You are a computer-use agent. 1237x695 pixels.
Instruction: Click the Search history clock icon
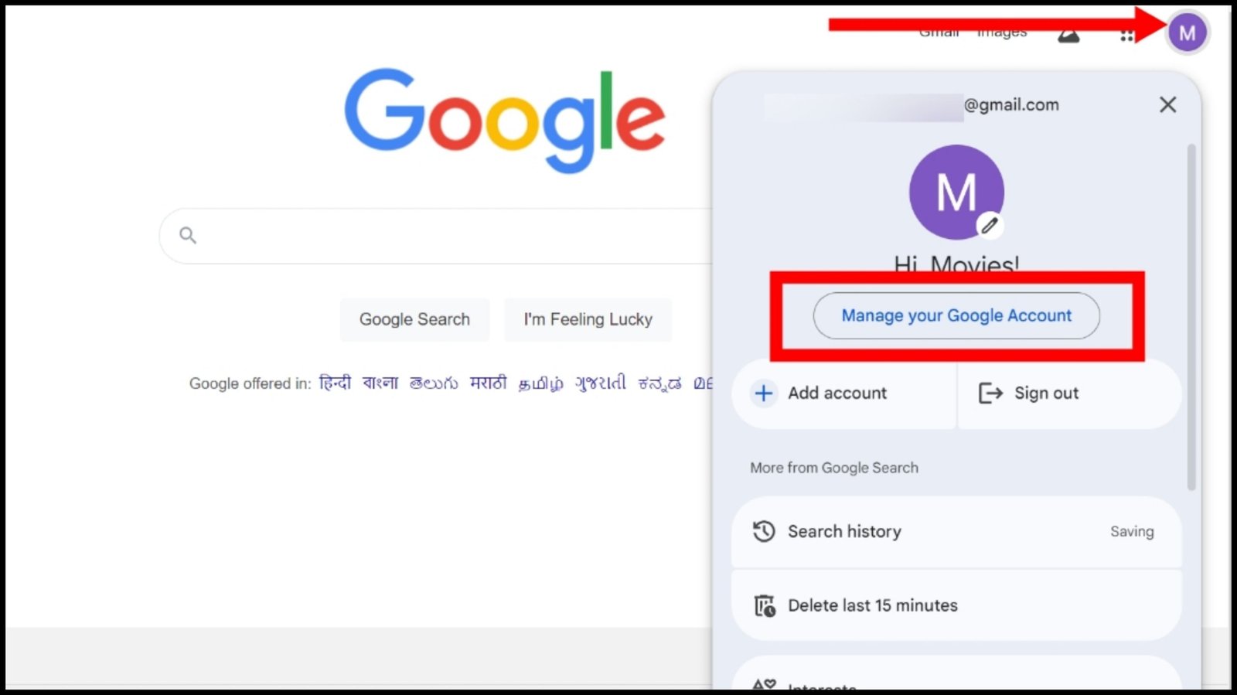[x=764, y=532]
